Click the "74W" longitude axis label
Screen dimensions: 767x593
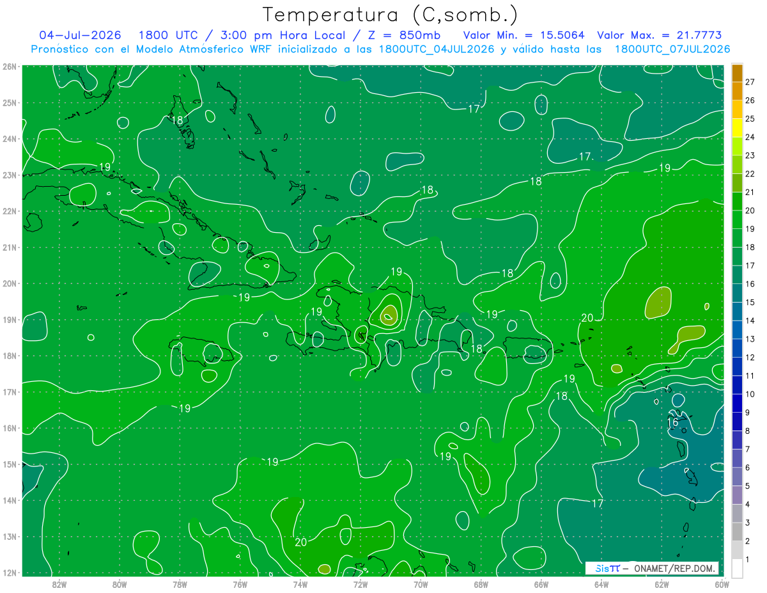(x=300, y=584)
